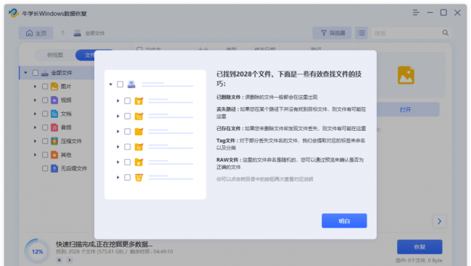Check the 音频 checkbox
The width and height of the screenshot is (471, 266).
tap(45, 127)
